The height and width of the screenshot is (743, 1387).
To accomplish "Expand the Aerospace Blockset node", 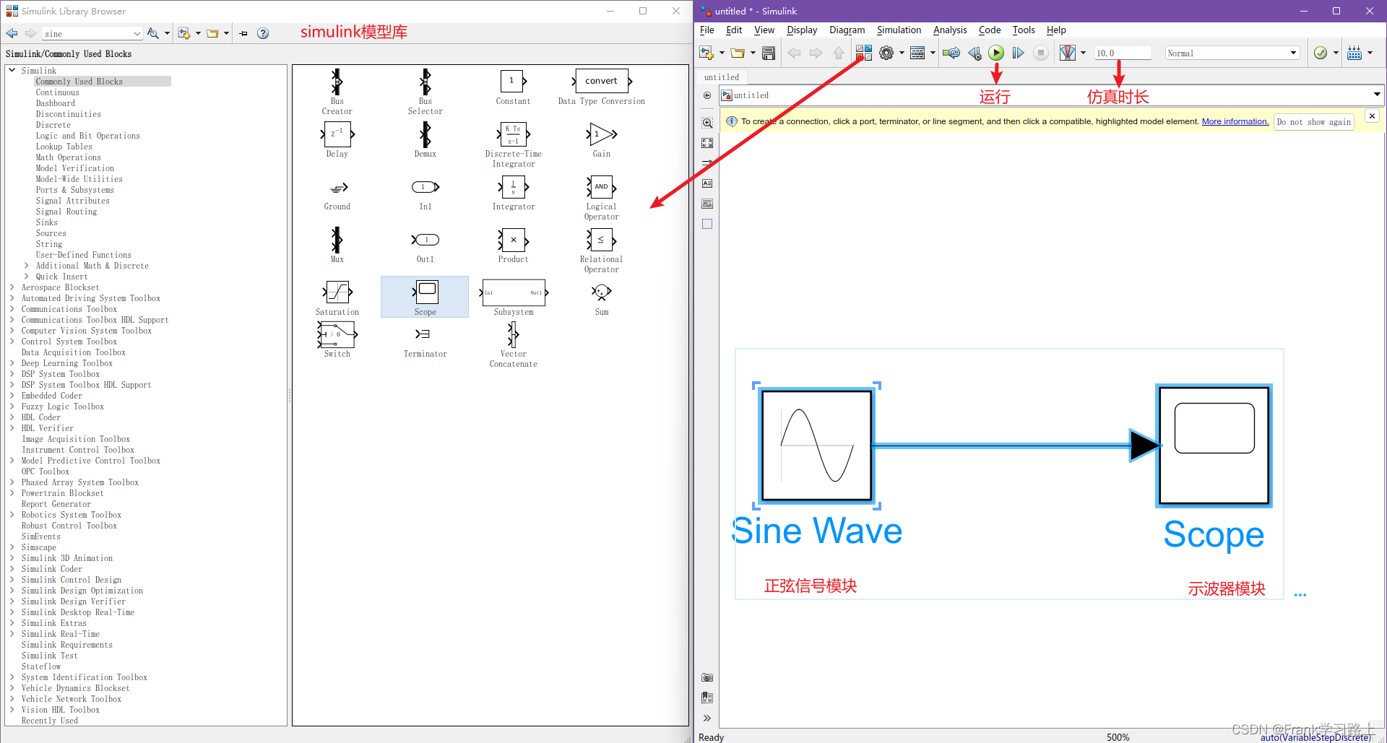I will coord(12,287).
